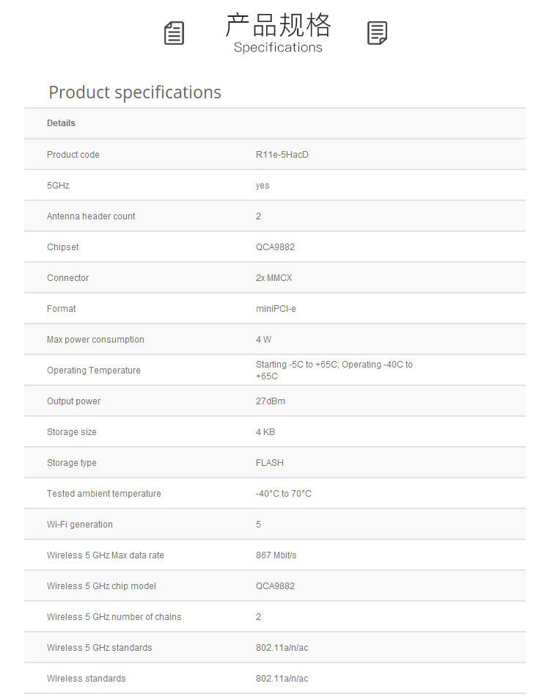This screenshot has width=550, height=697.
Task: Select the 867 Mbit/s data rate value
Action: pyautogui.click(x=276, y=555)
